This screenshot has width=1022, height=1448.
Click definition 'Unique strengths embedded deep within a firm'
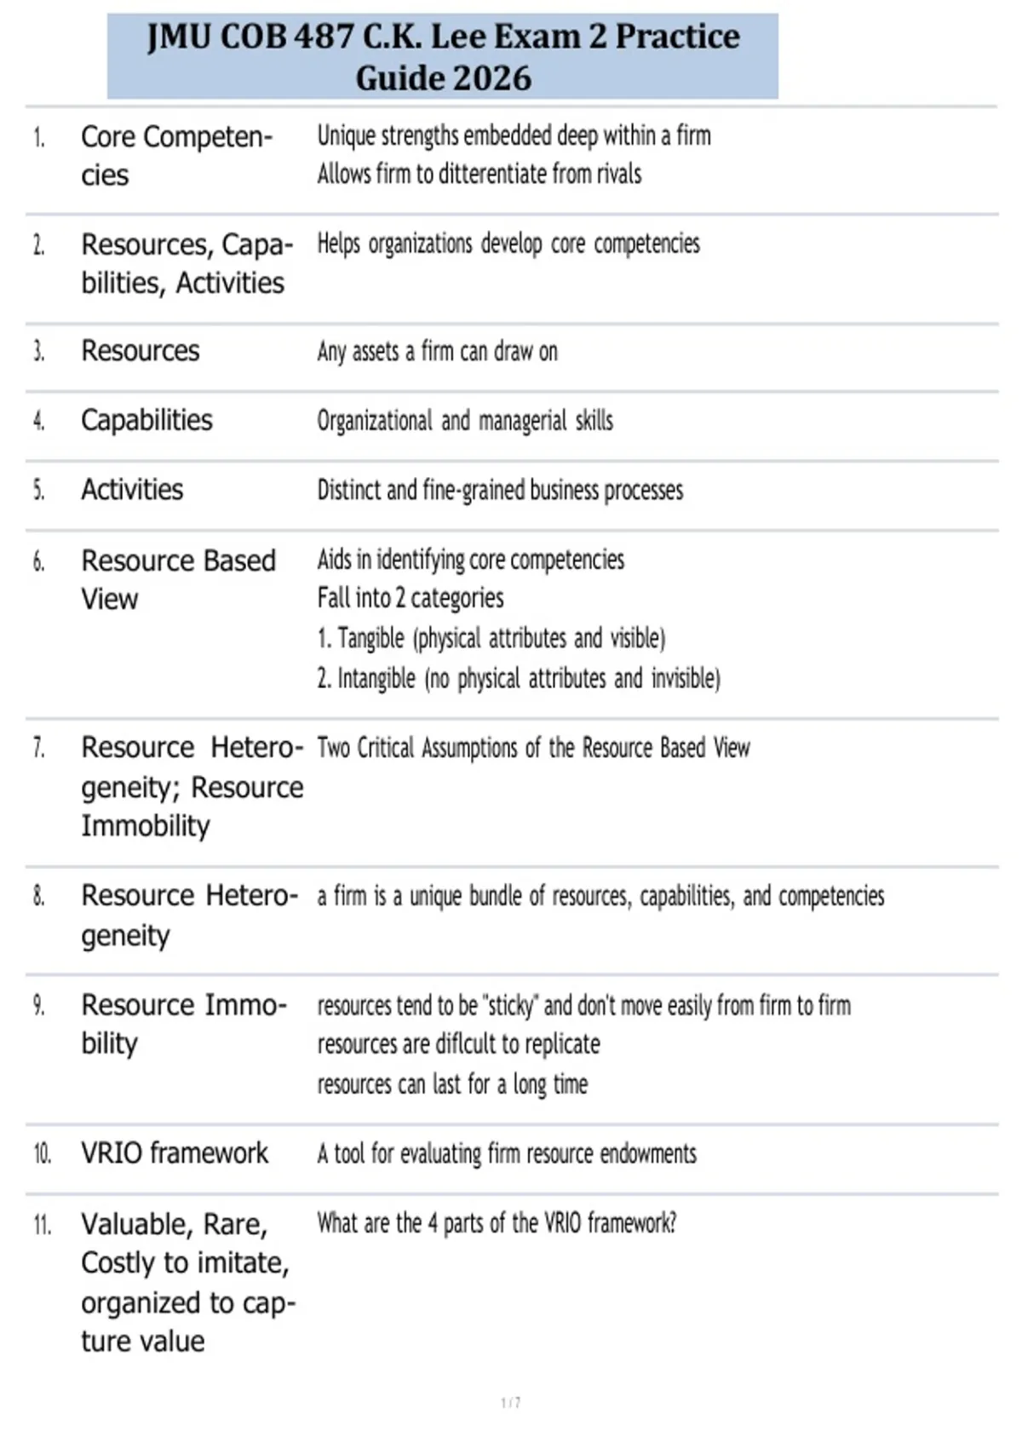(x=514, y=135)
